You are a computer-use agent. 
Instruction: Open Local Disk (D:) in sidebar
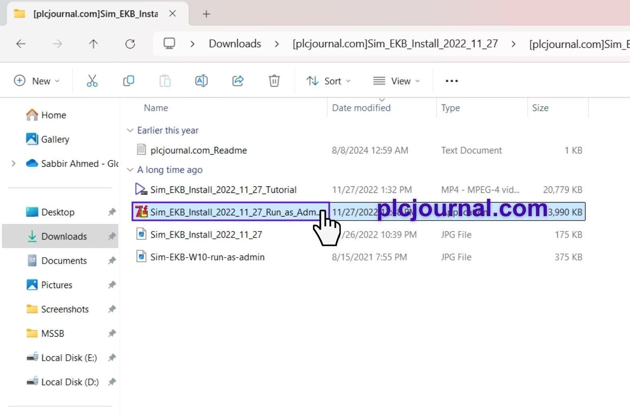(63, 382)
